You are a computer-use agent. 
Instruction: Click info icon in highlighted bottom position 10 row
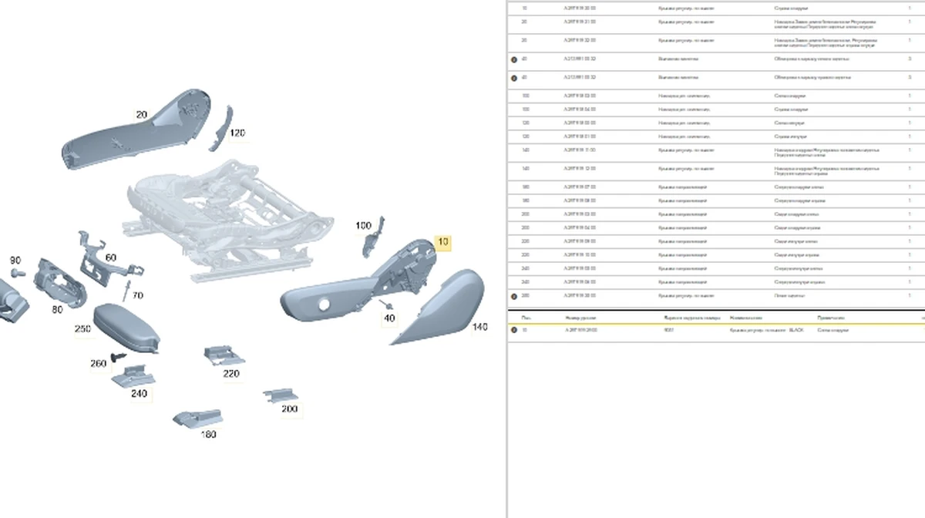click(x=514, y=330)
